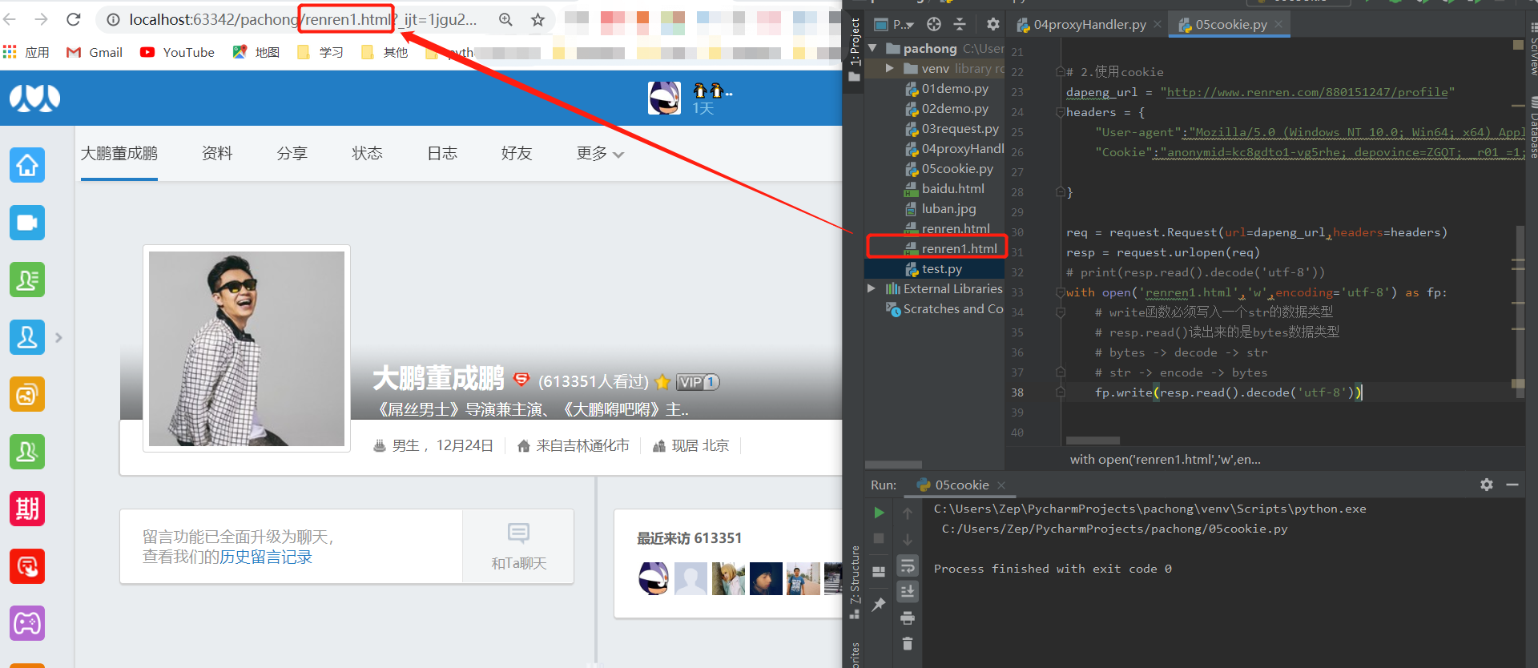Expand the 更多 dropdown in the profile nav
Image resolution: width=1538 pixels, height=668 pixels.
click(600, 153)
